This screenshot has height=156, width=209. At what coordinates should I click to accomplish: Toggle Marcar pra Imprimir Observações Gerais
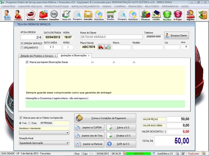pyautogui.click(x=27, y=62)
